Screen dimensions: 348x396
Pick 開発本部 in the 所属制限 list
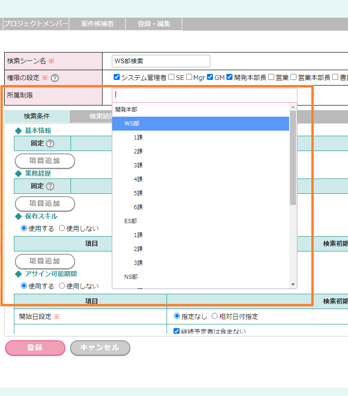[126, 110]
